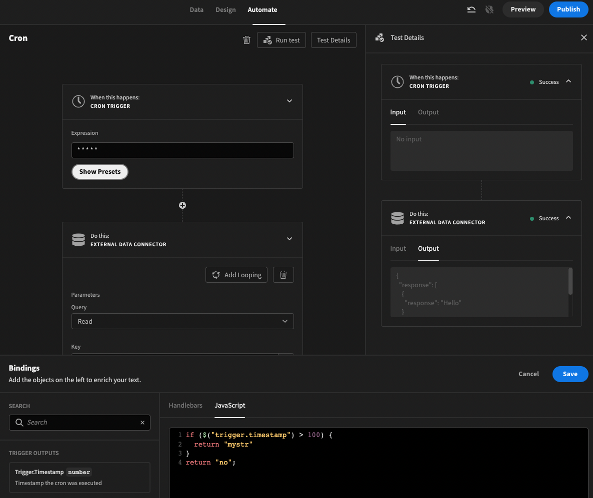Click the undo arrow icon in top bar
593x498 pixels.
tap(471, 9)
